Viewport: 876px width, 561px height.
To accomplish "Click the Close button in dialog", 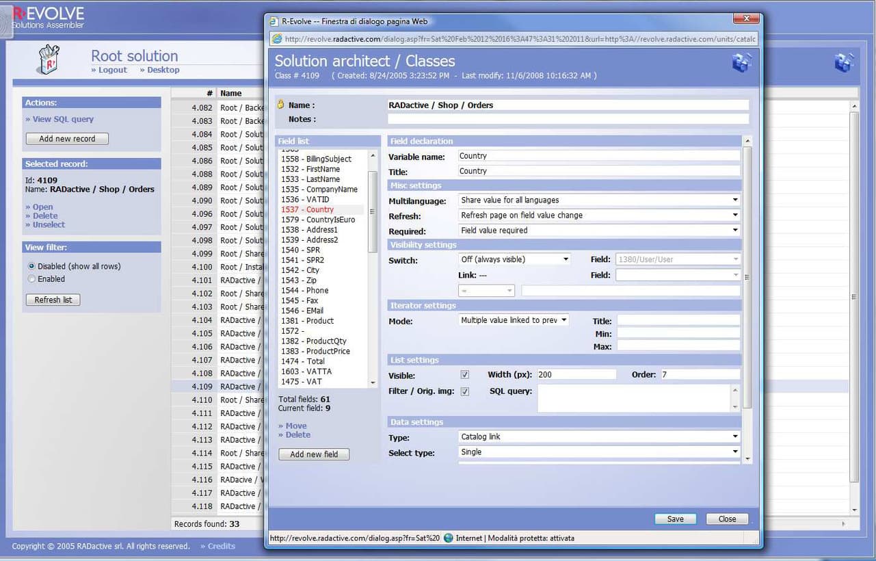I will pos(727,519).
